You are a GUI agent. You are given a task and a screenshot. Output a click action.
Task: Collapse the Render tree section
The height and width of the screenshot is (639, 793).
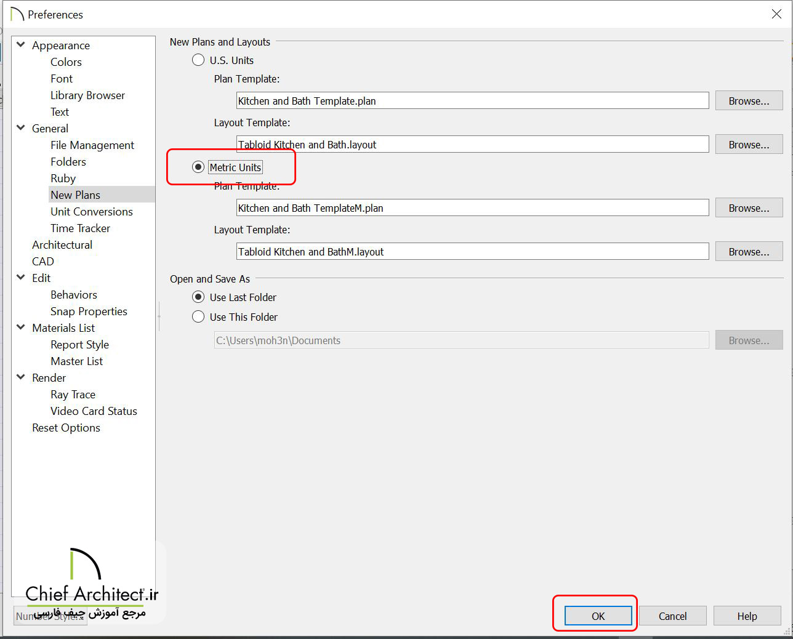coord(21,377)
